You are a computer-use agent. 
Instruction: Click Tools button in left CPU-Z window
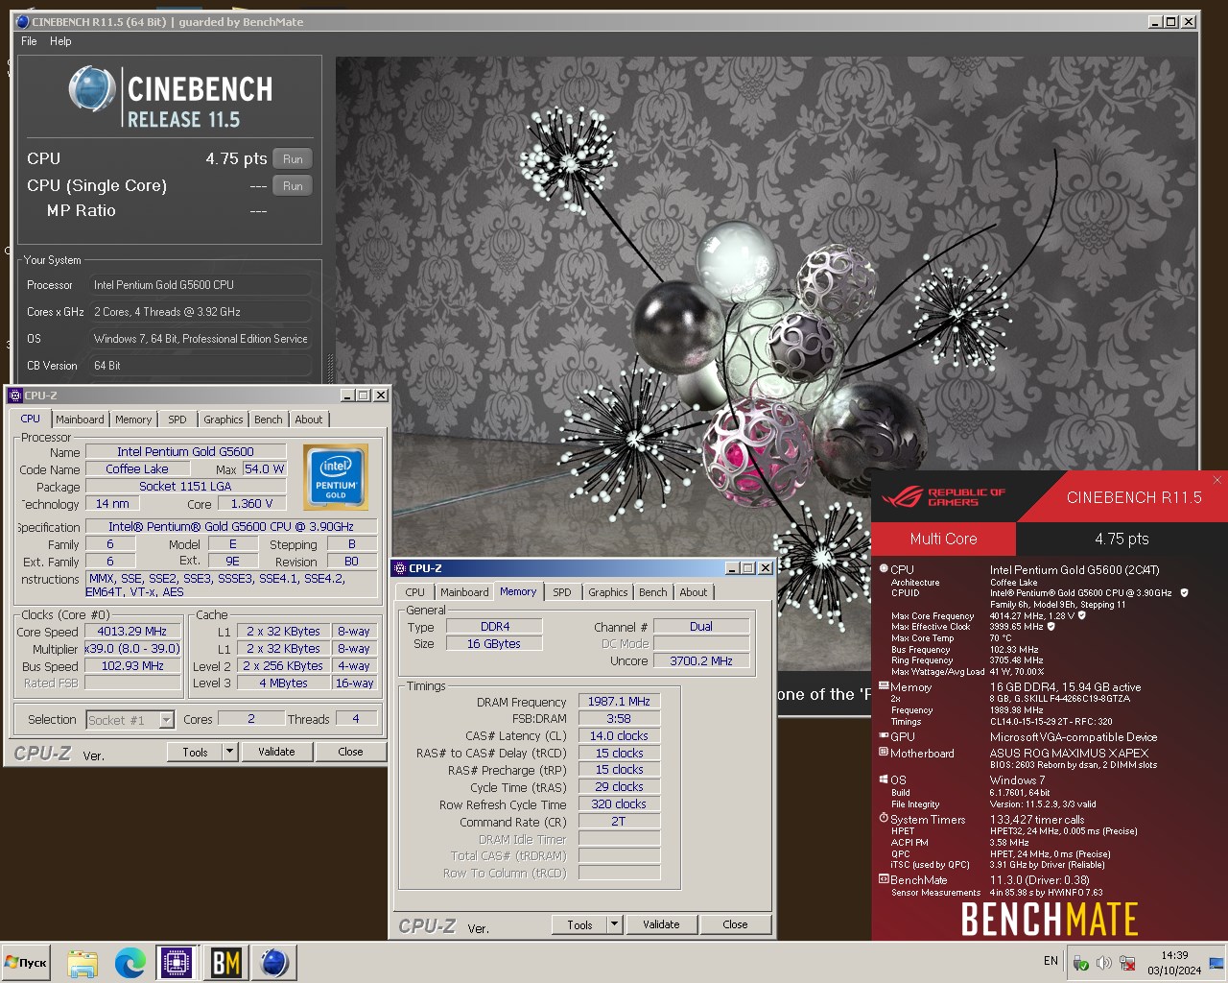(196, 752)
